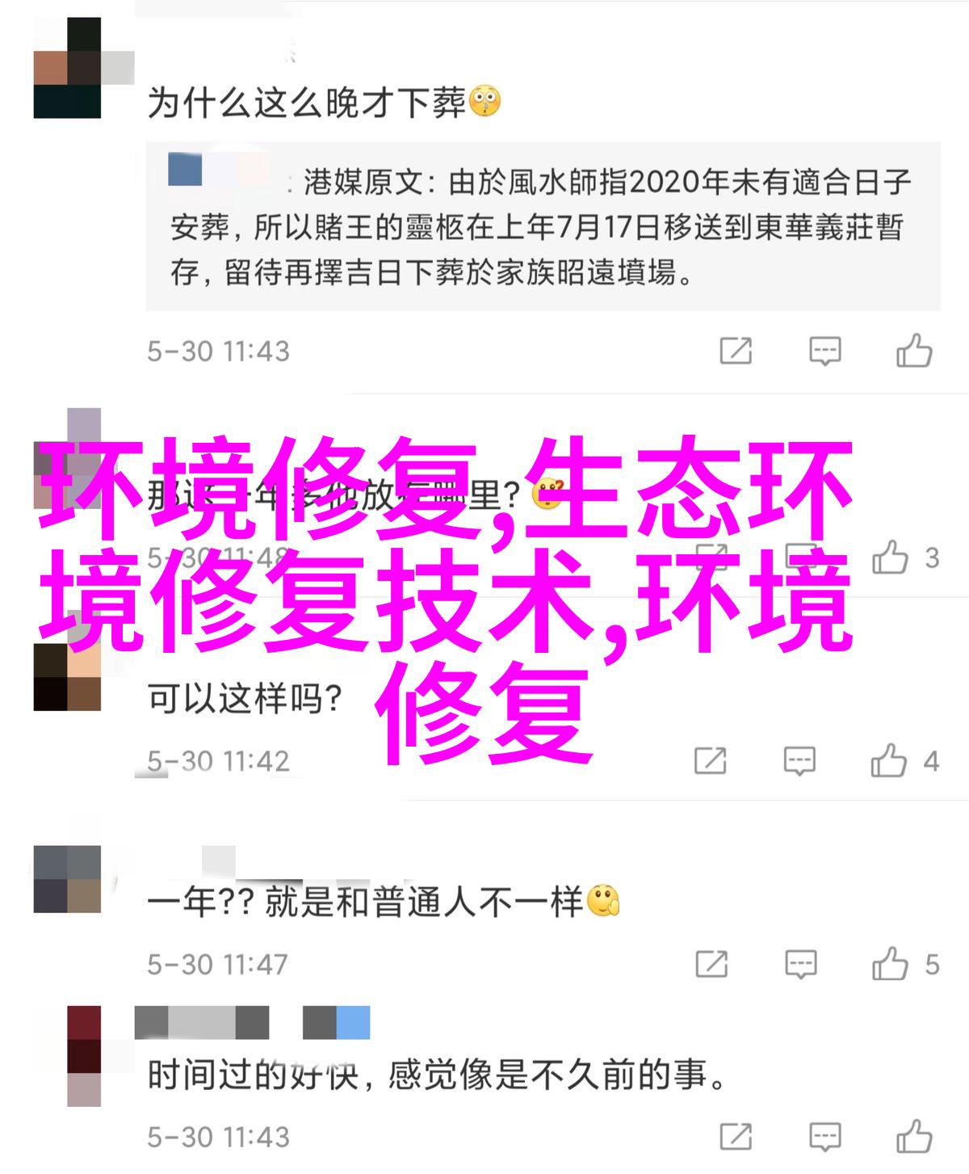Like the 11:47 comment with 5 likes

pos(889,963)
